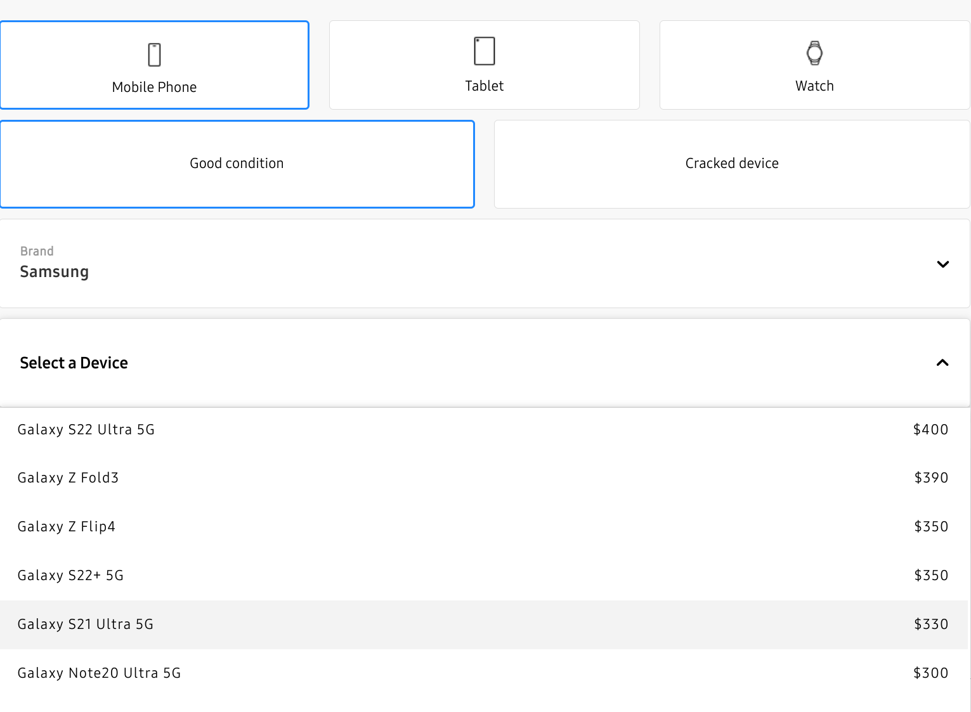
Task: Choose Galaxy S22 Ultra 5G
Action: [484, 430]
